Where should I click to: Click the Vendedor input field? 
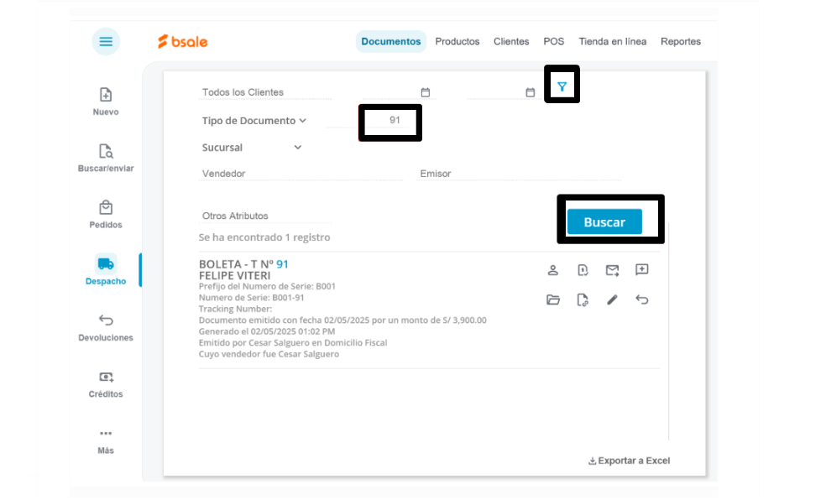point(301,174)
